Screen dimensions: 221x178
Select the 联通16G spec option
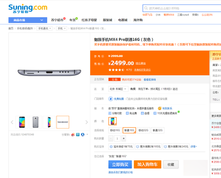[129, 130]
